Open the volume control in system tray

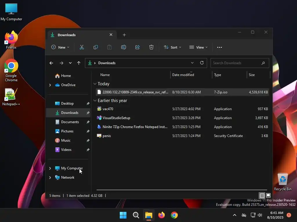[x=260, y=215]
